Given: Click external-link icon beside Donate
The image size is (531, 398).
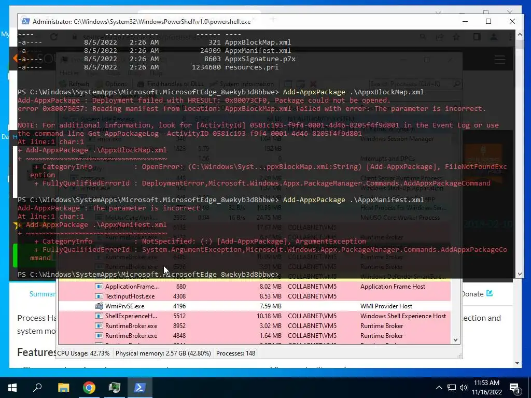Looking at the screenshot, I should click(490, 293).
